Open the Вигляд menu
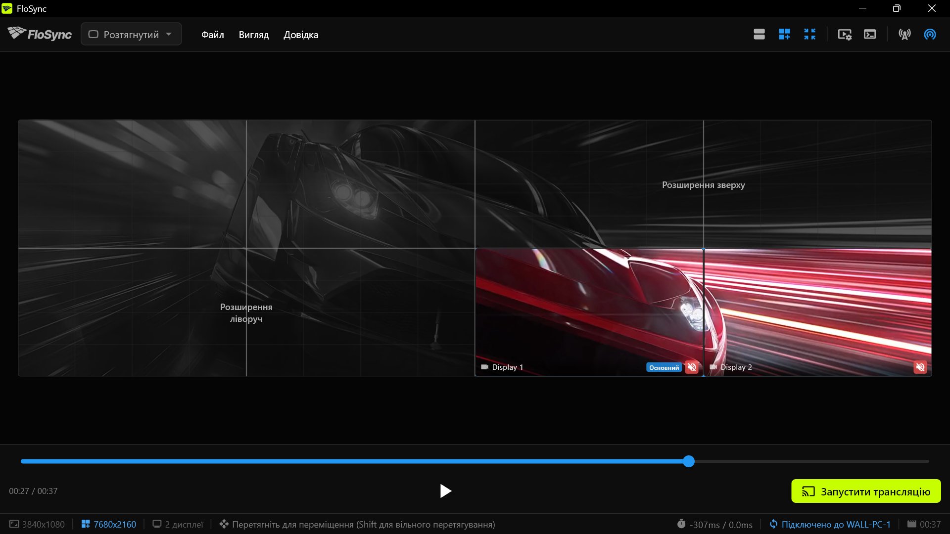 (254, 35)
